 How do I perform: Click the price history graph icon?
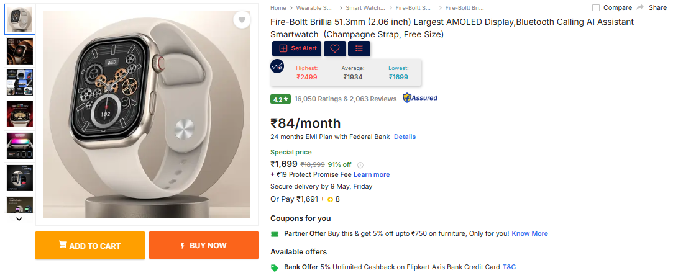[277, 66]
